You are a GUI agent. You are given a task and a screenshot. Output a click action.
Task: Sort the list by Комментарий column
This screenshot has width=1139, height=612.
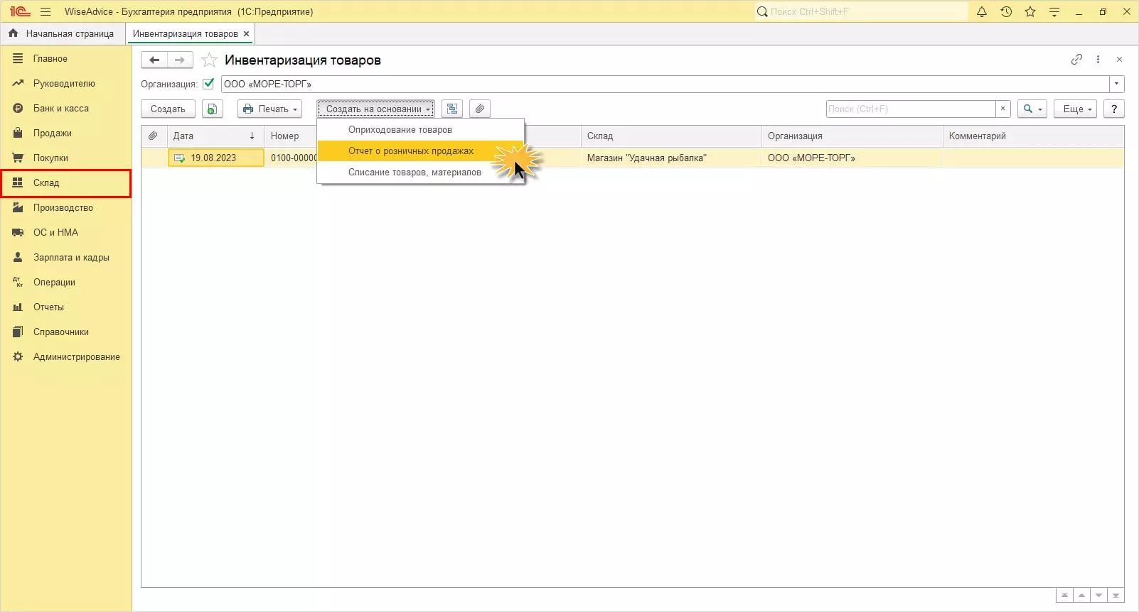tap(1033, 136)
